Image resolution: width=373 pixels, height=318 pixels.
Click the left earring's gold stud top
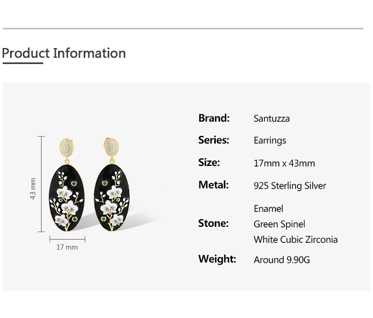tap(68, 146)
